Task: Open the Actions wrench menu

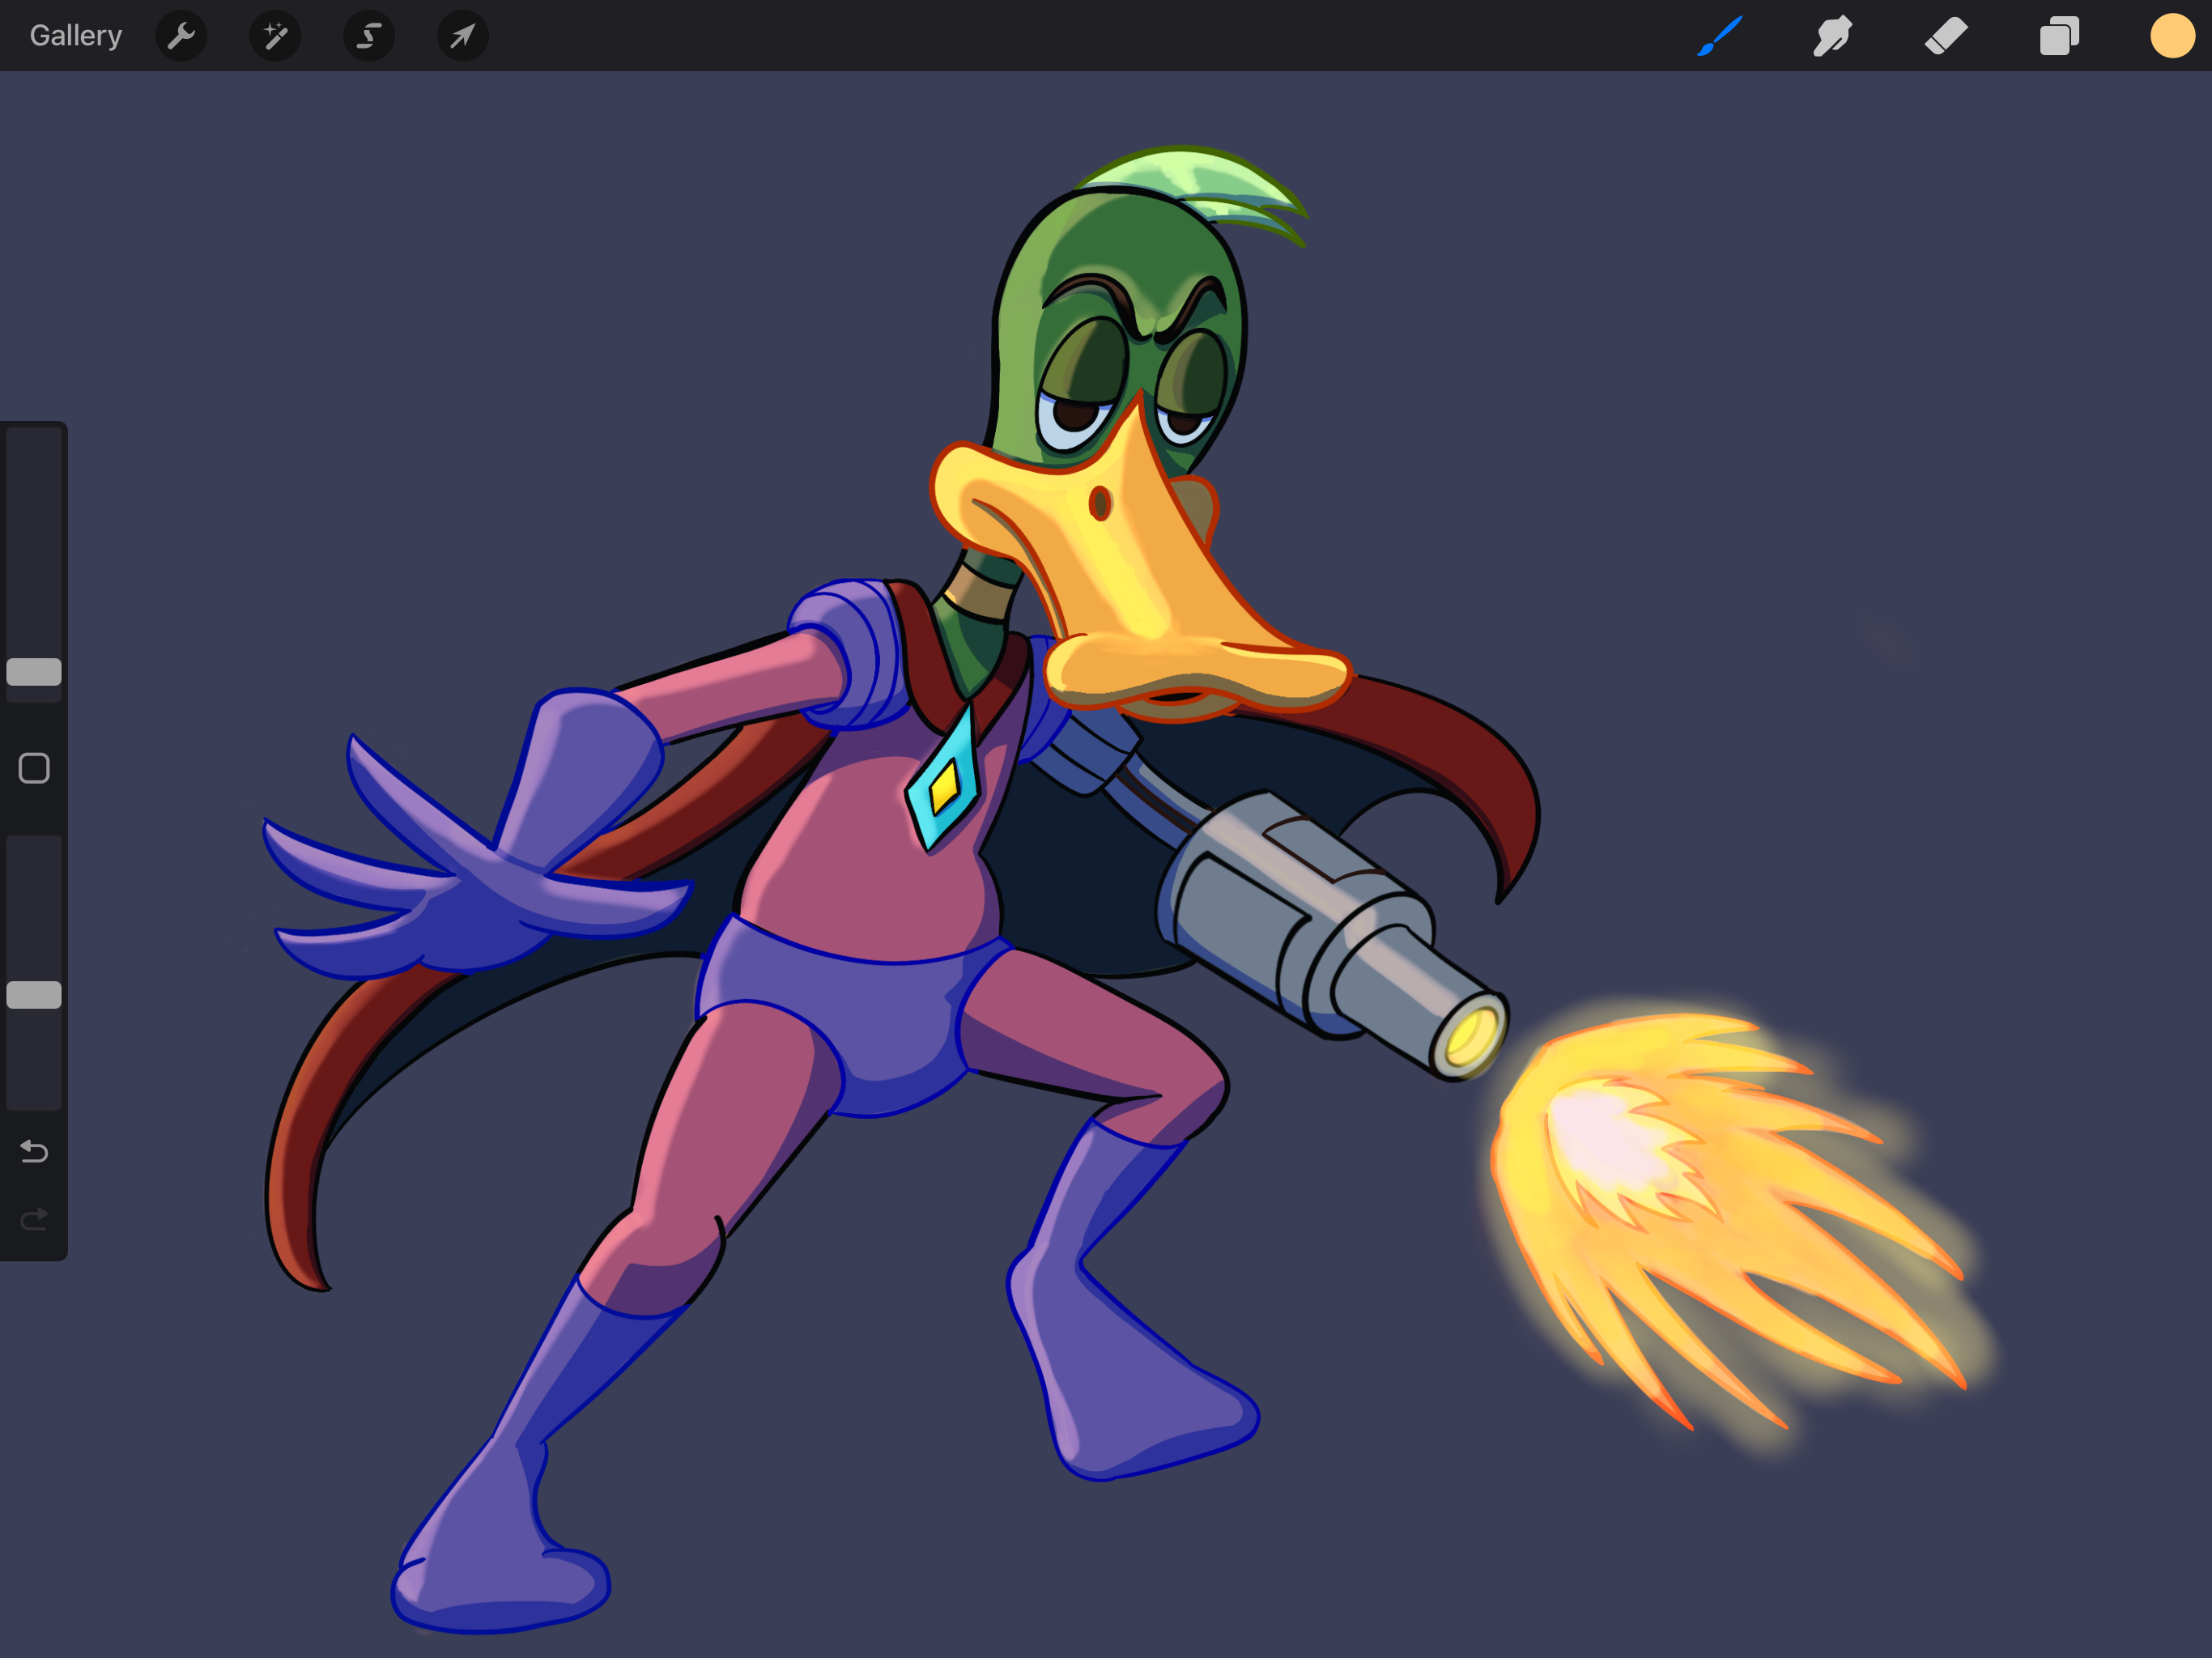Action: (x=181, y=36)
